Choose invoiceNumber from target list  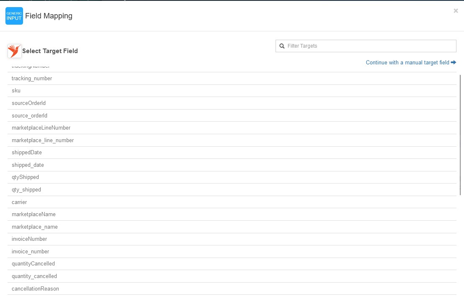pyautogui.click(x=29, y=239)
